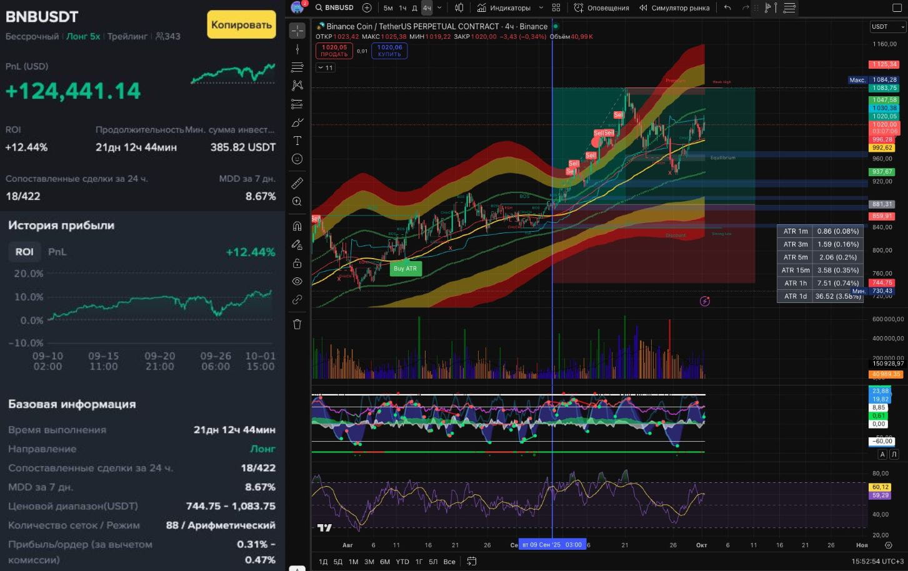
Task: Set chart range to YTD
Action: click(402, 562)
